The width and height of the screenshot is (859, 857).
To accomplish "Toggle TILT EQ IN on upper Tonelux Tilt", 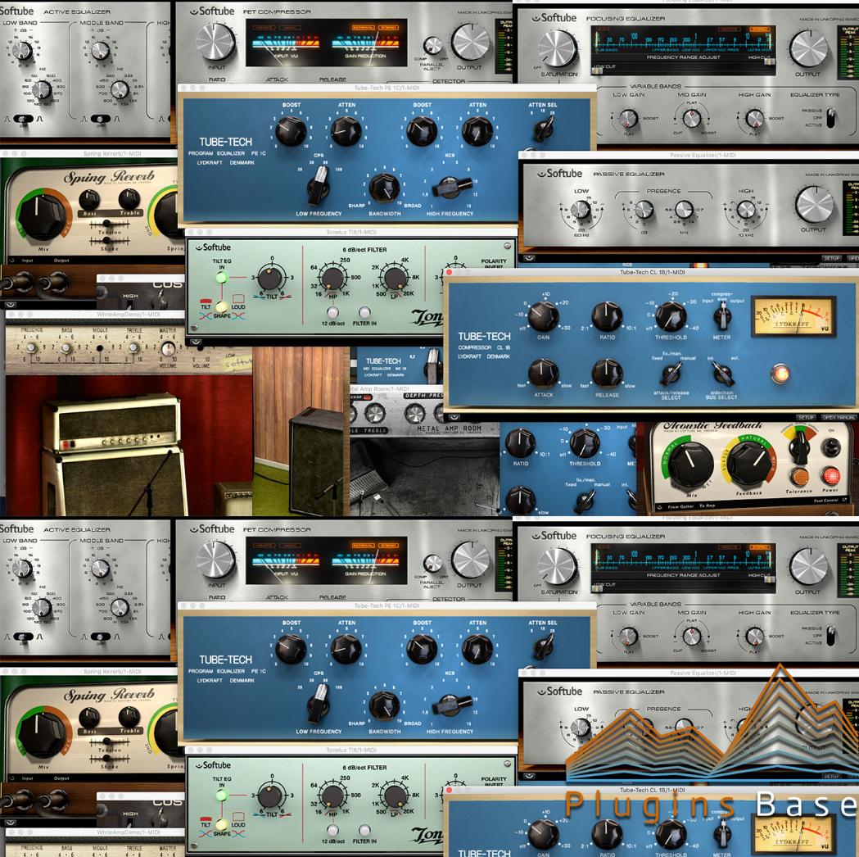I will coord(221,277).
